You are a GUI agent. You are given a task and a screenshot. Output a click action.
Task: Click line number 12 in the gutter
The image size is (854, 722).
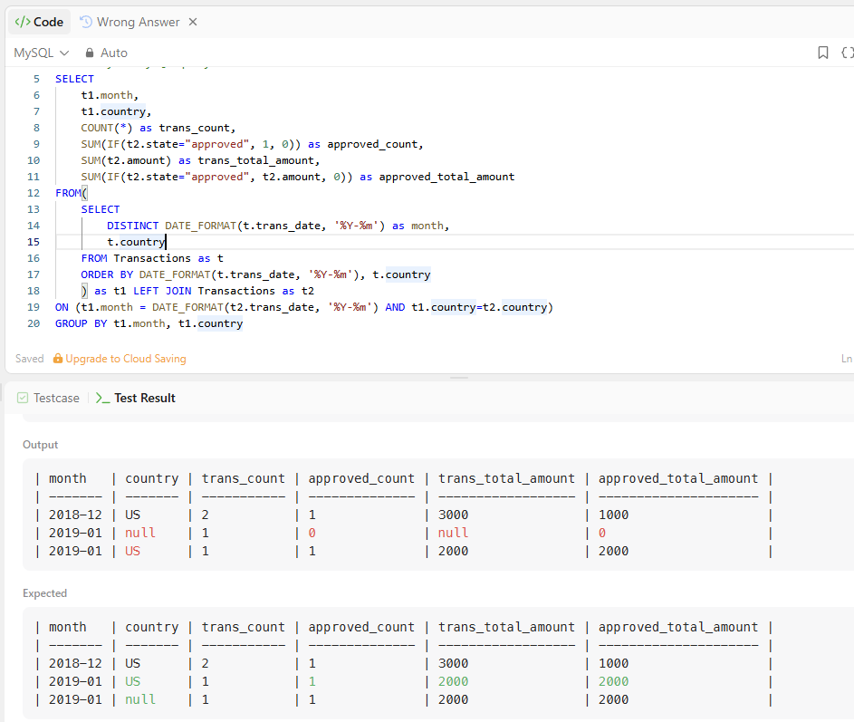pos(34,193)
